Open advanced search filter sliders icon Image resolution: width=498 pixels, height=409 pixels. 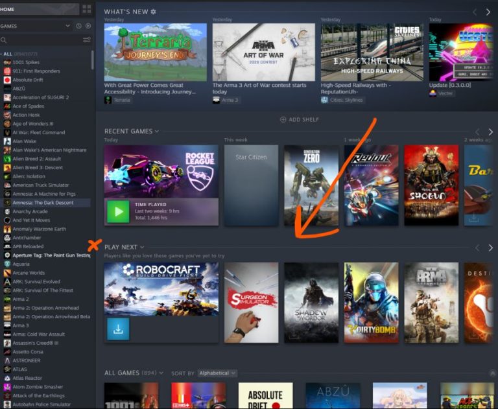pos(87,40)
